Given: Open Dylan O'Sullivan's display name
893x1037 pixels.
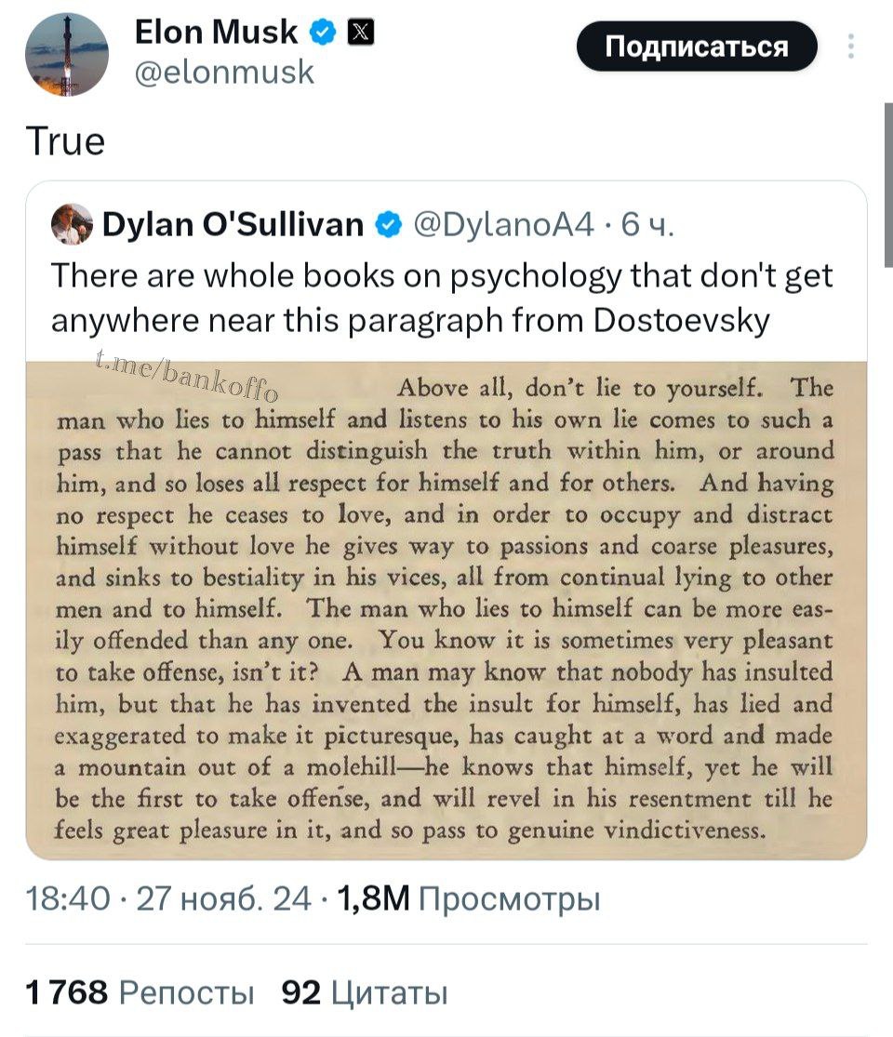Looking at the screenshot, I should click(x=233, y=222).
